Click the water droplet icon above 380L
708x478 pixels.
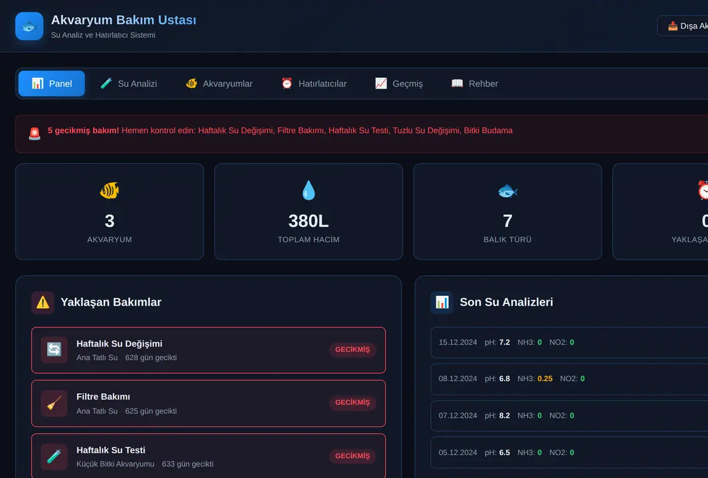[x=309, y=190]
